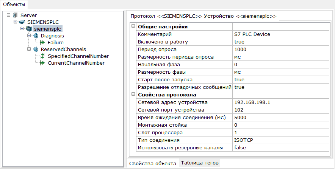Click the ReservedChannels group gear icon
Viewport: 335px width, 169px height.
point(36,49)
